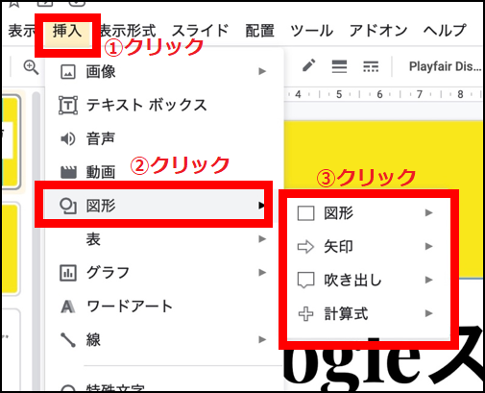Image resolution: width=485 pixels, height=393 pixels.
Task: Expand the 画像 submenu arrow
Action: tap(262, 71)
